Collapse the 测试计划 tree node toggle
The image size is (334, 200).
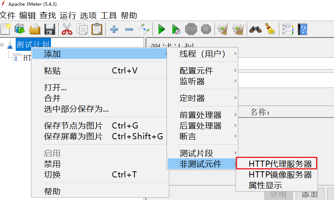[x=2, y=44]
